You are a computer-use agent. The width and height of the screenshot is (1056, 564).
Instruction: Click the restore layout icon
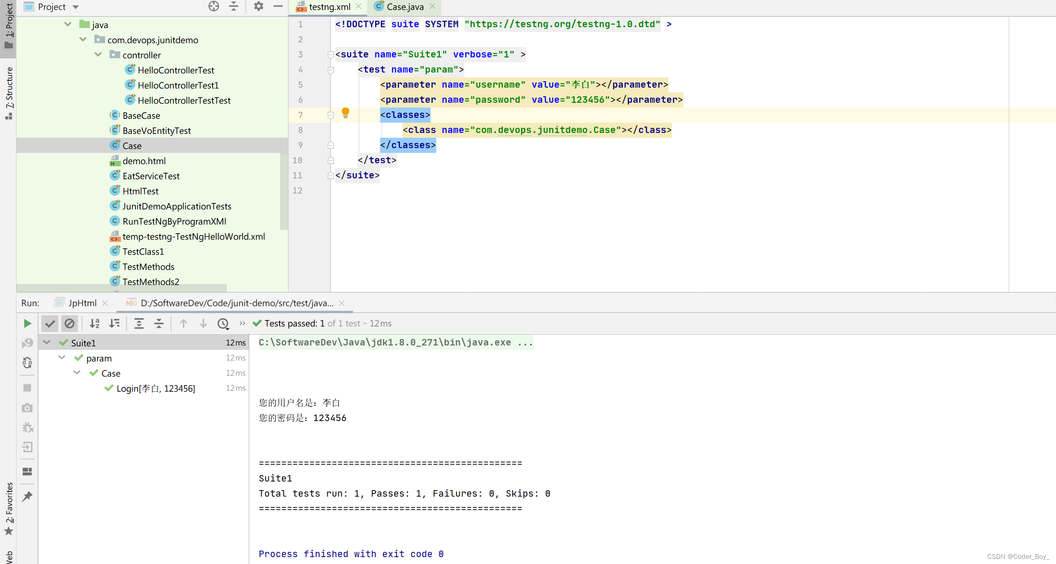coord(27,472)
